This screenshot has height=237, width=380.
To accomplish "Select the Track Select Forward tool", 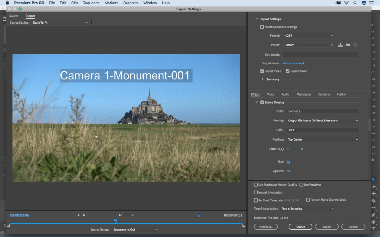I will [x=373, y=187].
